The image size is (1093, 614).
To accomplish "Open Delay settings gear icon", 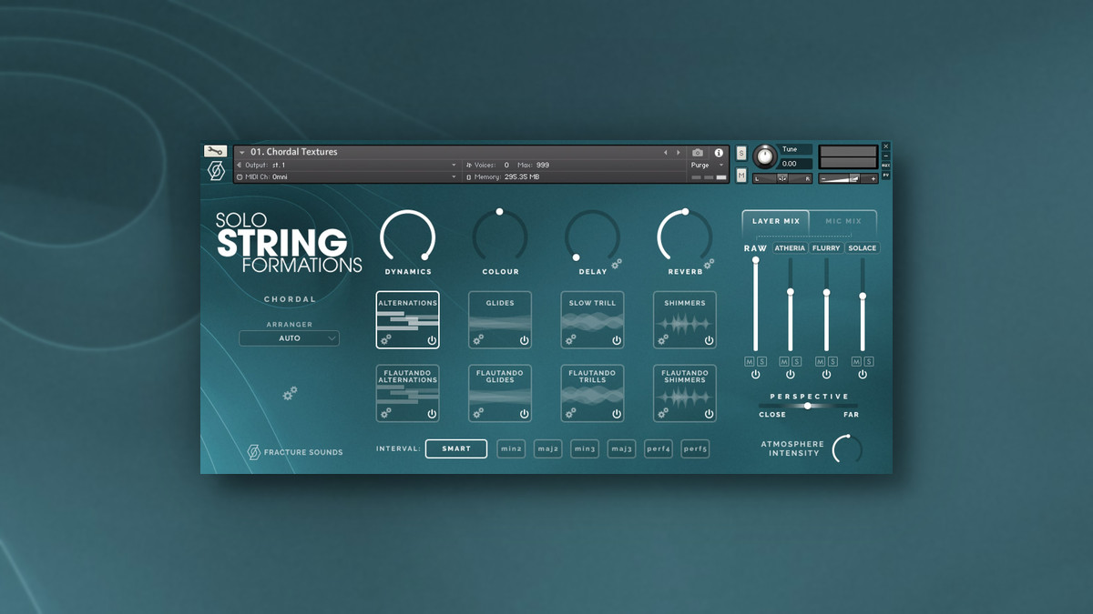I will coord(617,264).
